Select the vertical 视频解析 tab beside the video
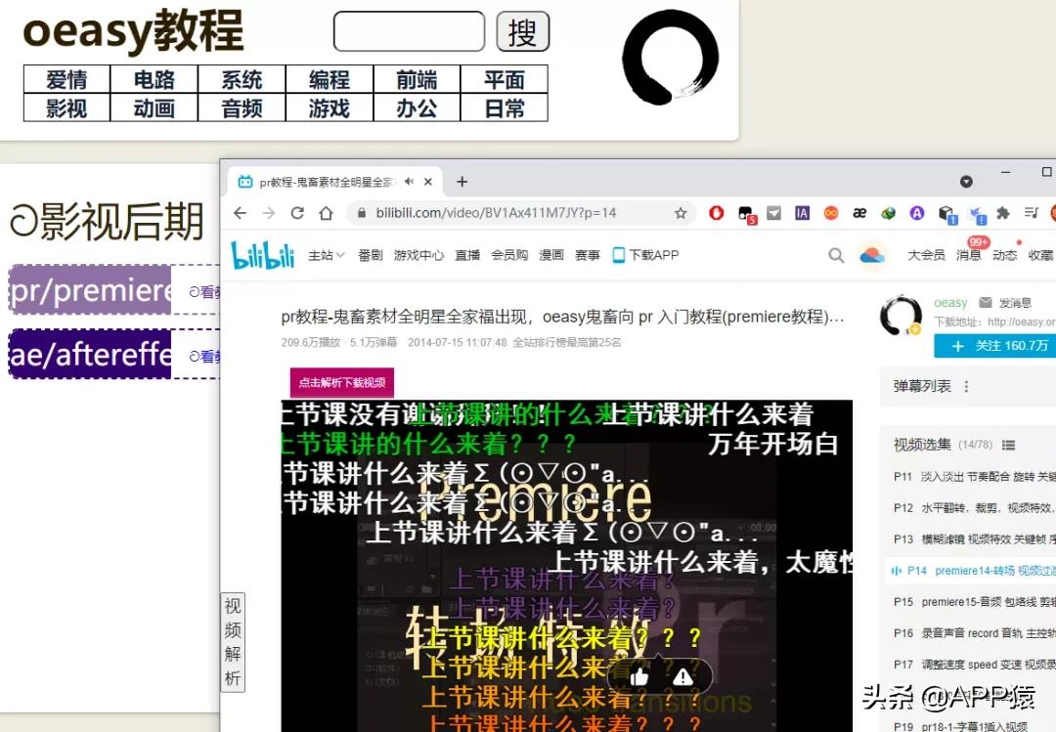The height and width of the screenshot is (732, 1056). [x=232, y=640]
